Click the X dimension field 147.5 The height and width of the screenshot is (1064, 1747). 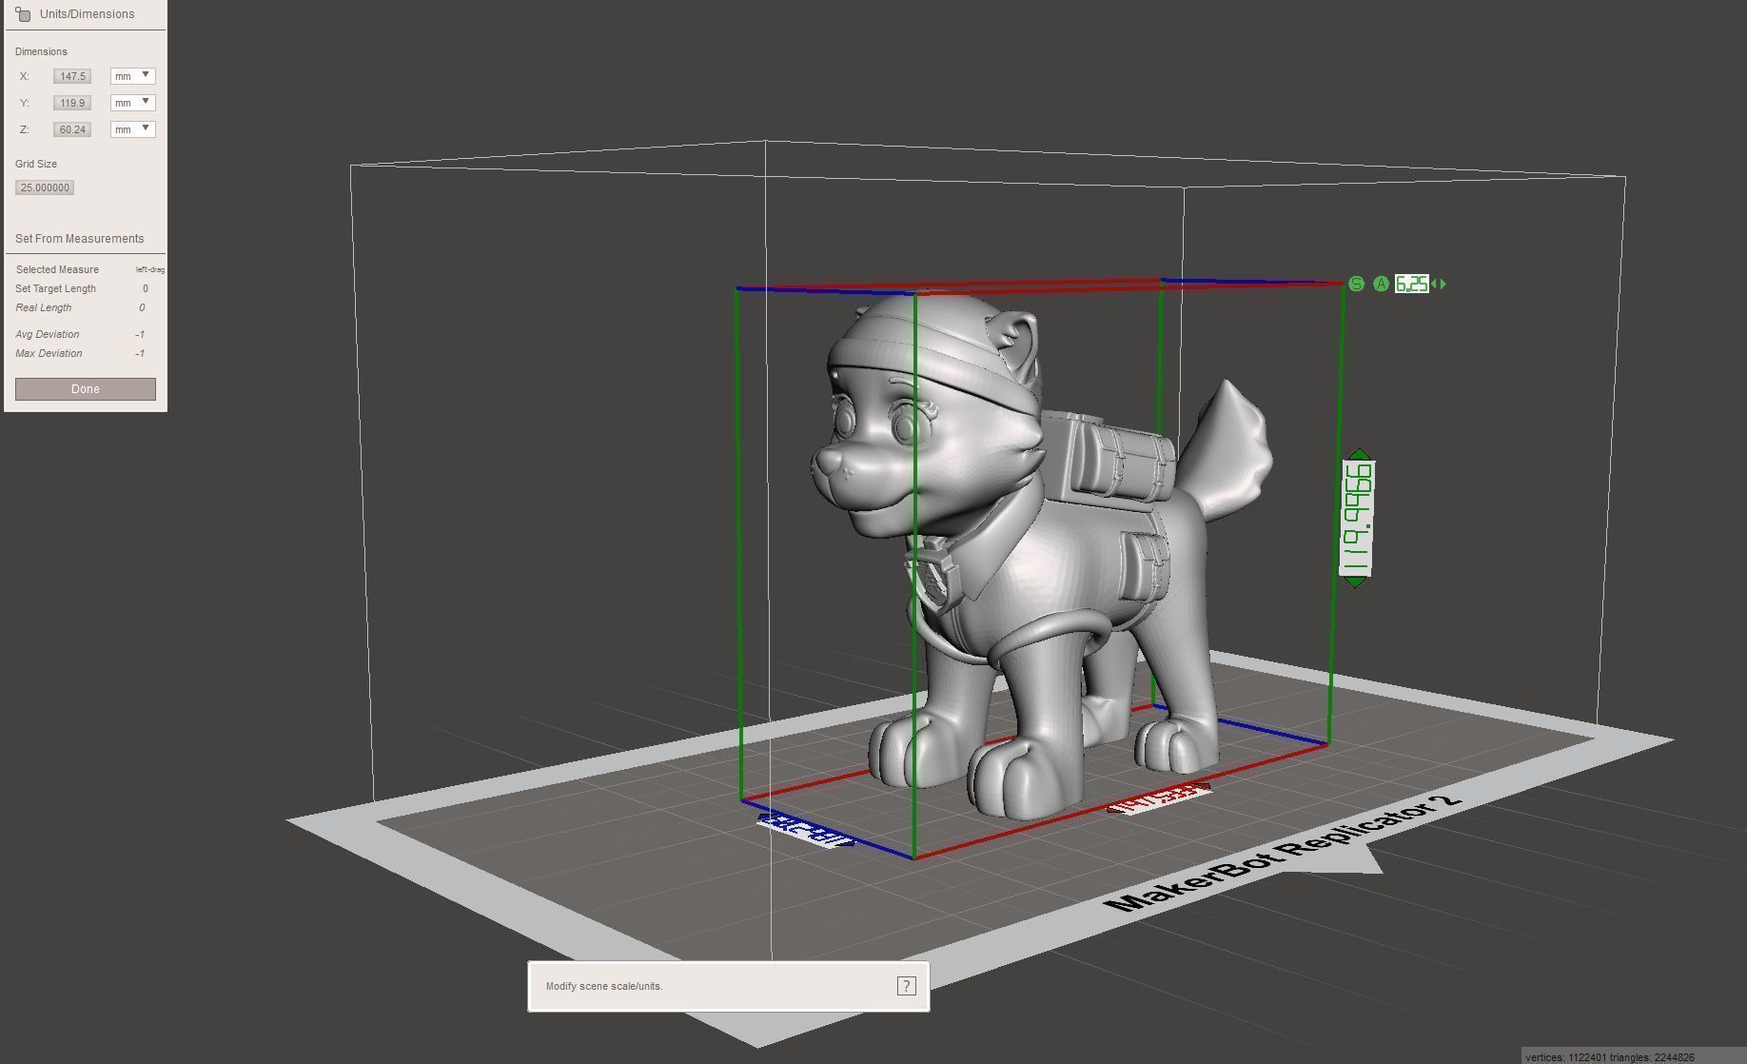tap(72, 76)
